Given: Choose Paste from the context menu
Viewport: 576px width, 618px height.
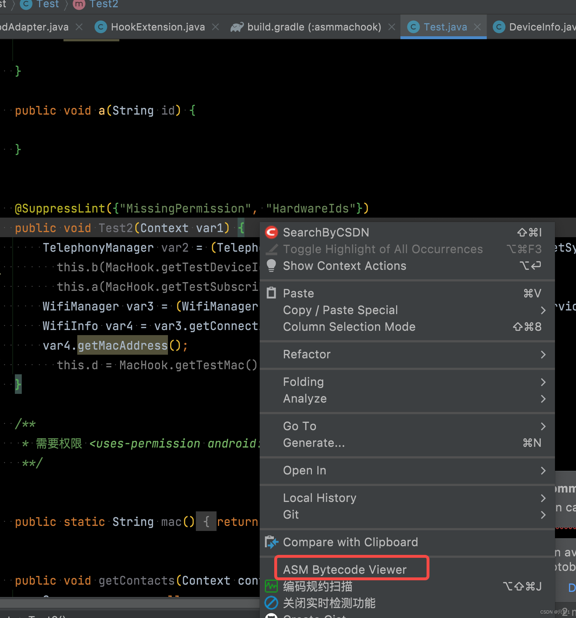Looking at the screenshot, I should point(407,293).
